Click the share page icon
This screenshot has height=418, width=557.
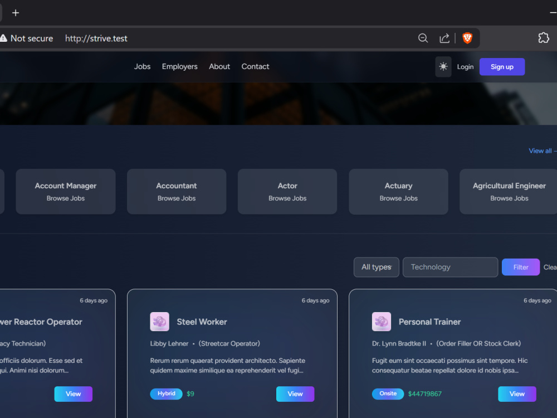444,38
